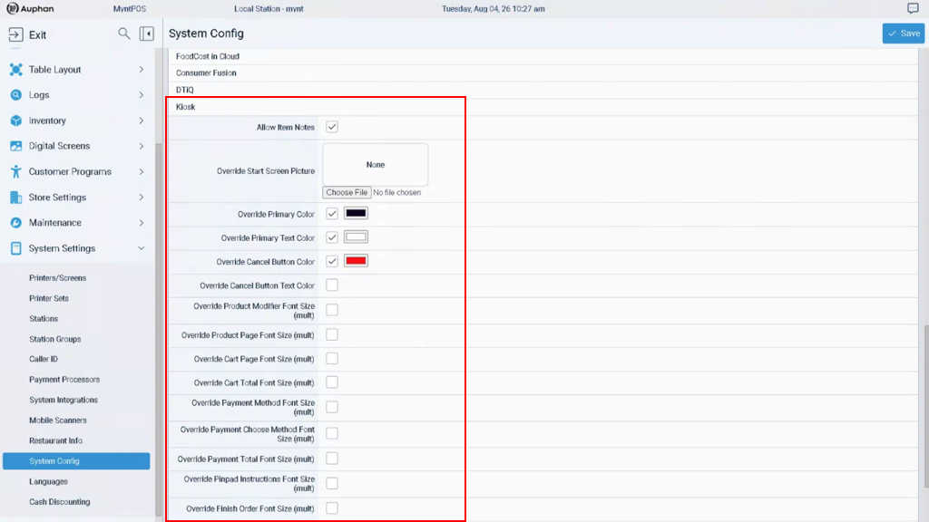
Task: Check Override Product Modifier Font Size box
Action: [332, 310]
